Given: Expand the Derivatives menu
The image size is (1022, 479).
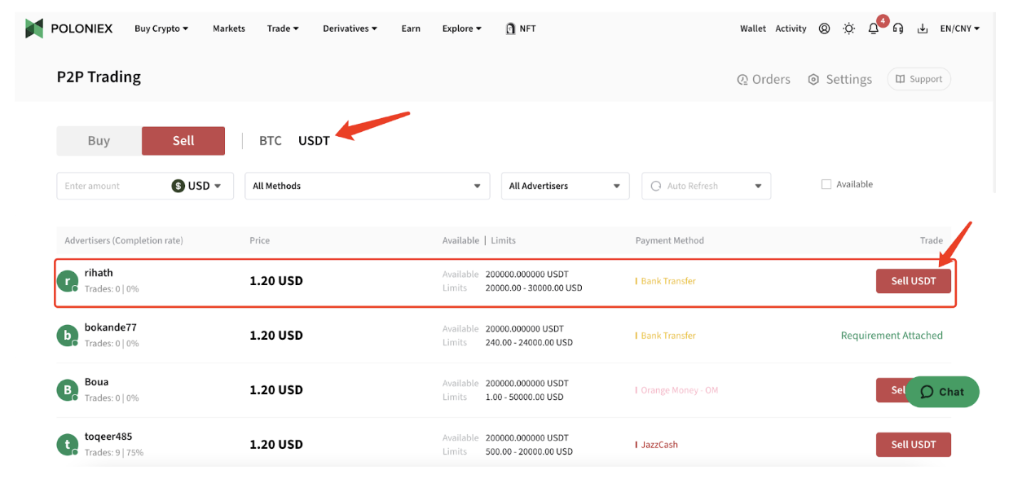Looking at the screenshot, I should tap(350, 29).
